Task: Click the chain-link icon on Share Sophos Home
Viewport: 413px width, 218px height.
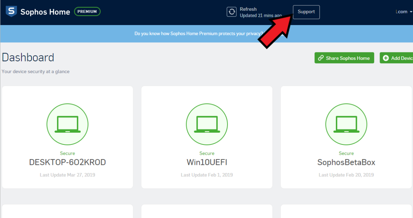Action: (321, 58)
